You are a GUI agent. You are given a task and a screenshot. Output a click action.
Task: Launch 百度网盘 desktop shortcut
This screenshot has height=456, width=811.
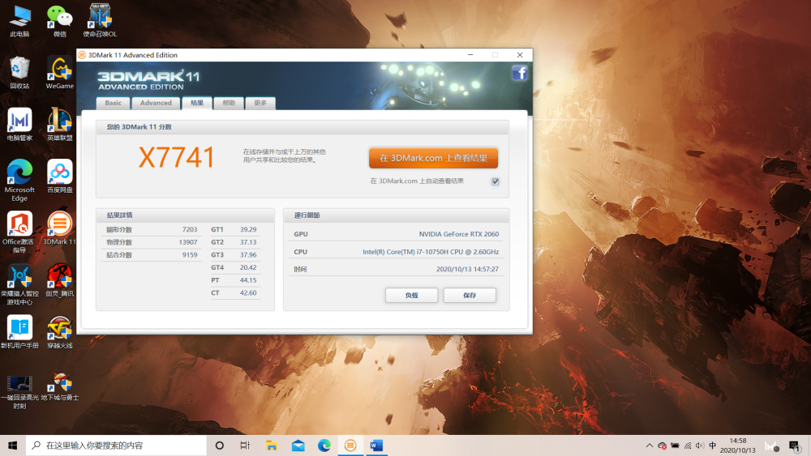click(60, 176)
